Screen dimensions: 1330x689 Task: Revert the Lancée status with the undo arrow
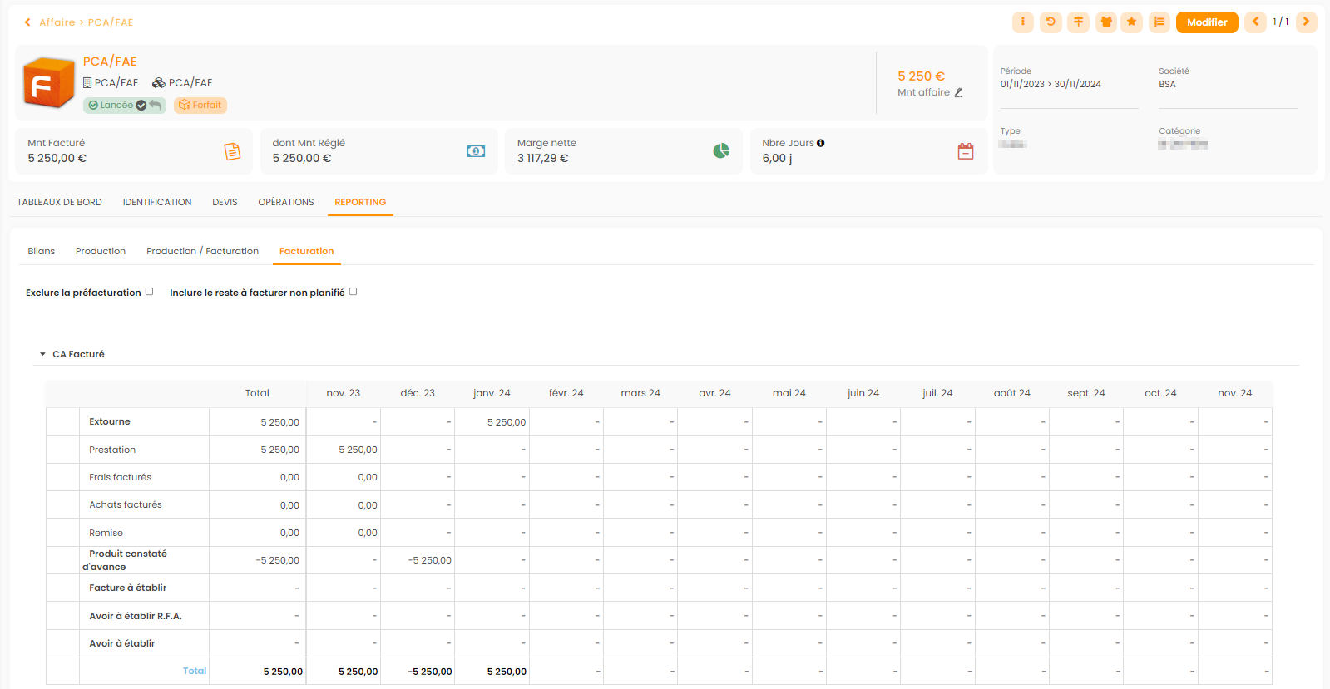pos(156,106)
